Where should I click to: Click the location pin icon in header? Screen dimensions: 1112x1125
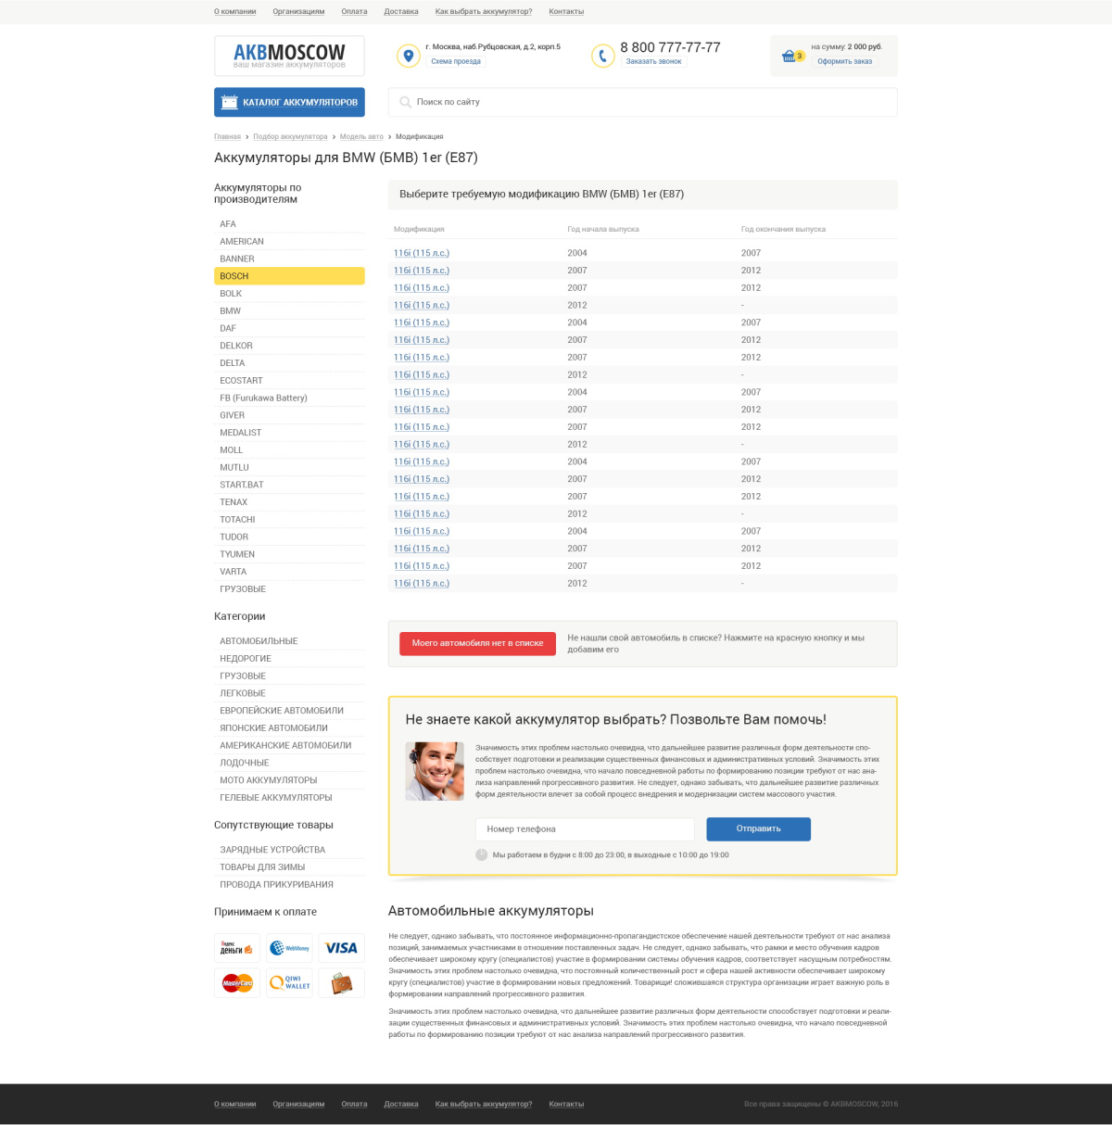tap(408, 56)
